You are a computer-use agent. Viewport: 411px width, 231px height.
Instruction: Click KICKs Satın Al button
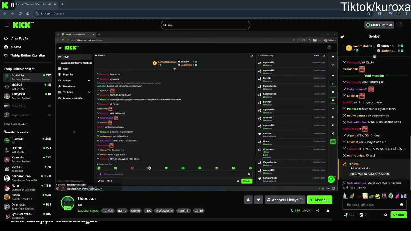pyautogui.click(x=379, y=25)
